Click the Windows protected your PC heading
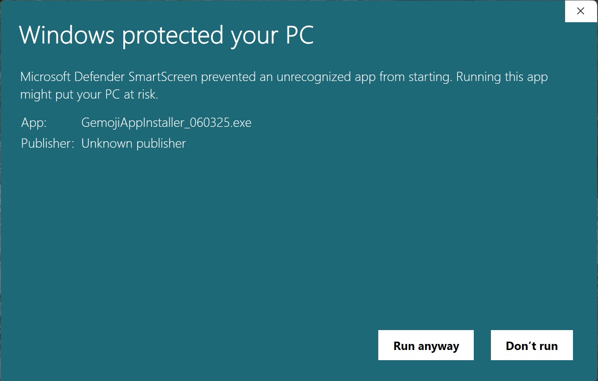598x381 pixels. coord(166,36)
